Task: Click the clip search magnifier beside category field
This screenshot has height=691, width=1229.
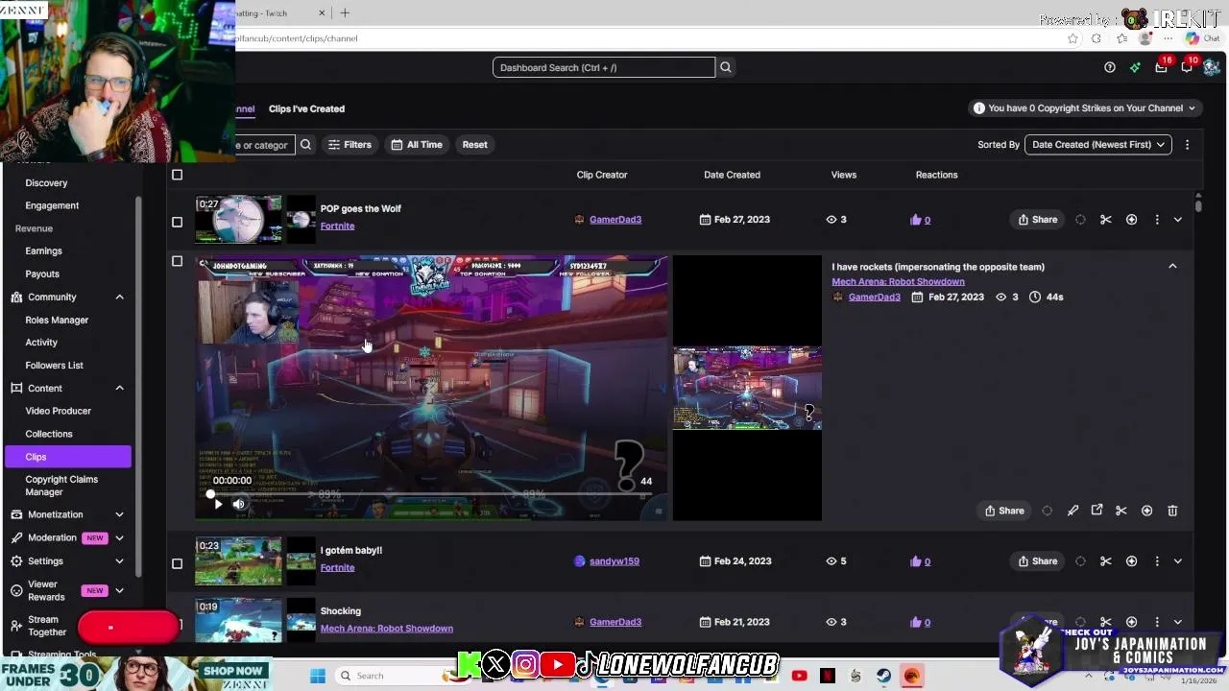Action: (x=305, y=145)
